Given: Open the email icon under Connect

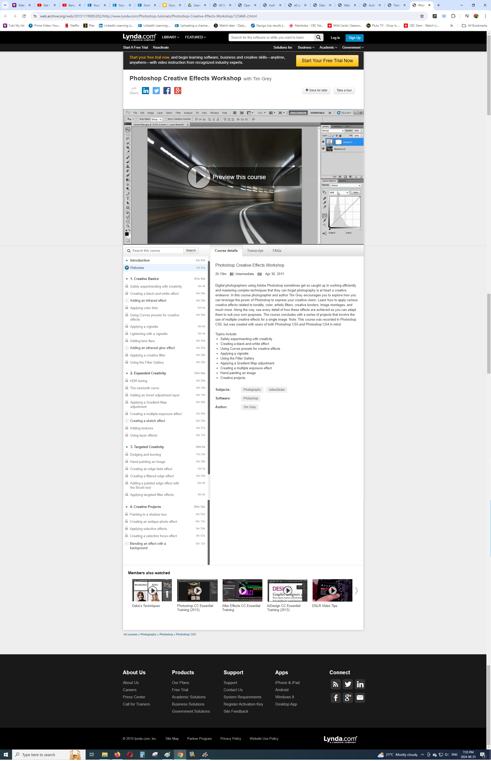Looking at the screenshot, I should pos(360,698).
